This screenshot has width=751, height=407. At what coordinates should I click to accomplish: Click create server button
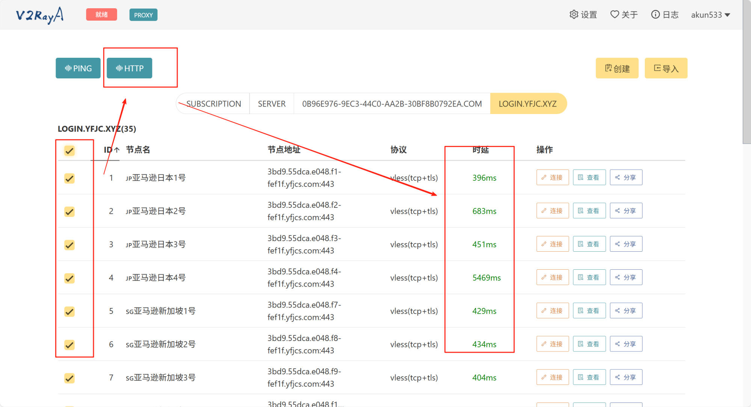(x=617, y=68)
